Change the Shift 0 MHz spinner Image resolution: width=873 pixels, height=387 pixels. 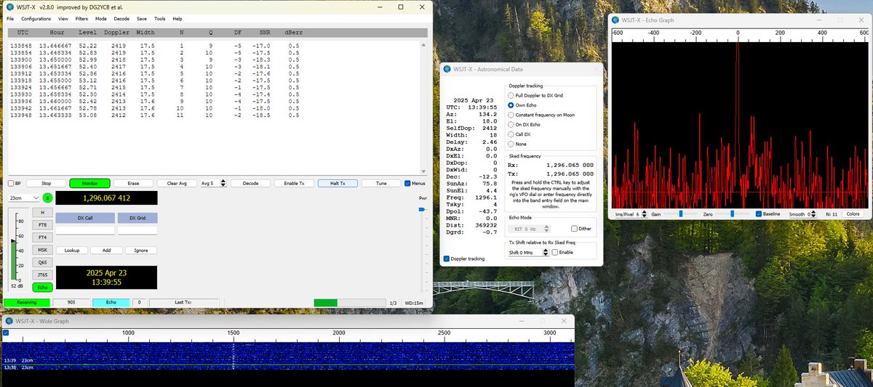coord(529,252)
